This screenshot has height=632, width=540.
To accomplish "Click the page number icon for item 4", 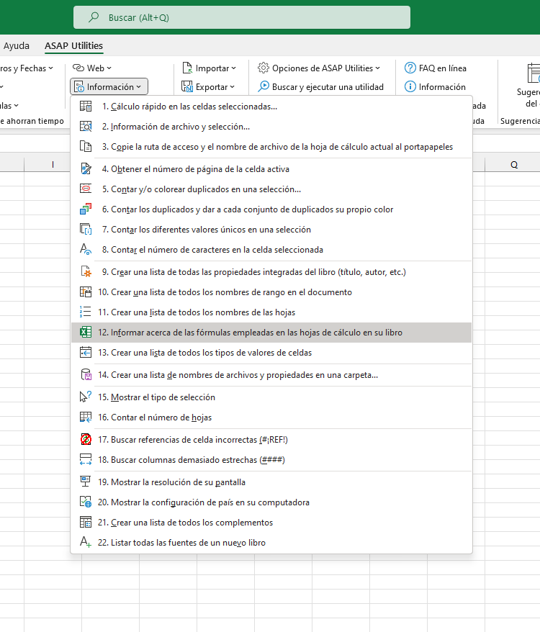I will tap(86, 169).
